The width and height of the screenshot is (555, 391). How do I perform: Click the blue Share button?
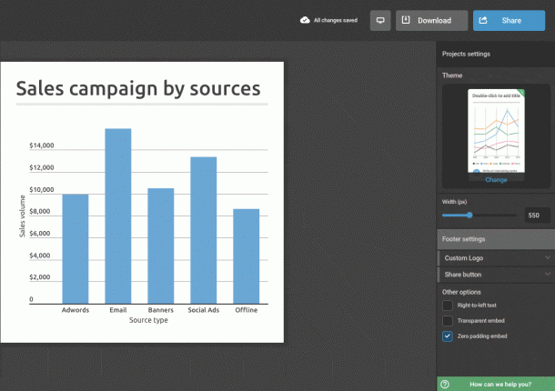pos(509,21)
